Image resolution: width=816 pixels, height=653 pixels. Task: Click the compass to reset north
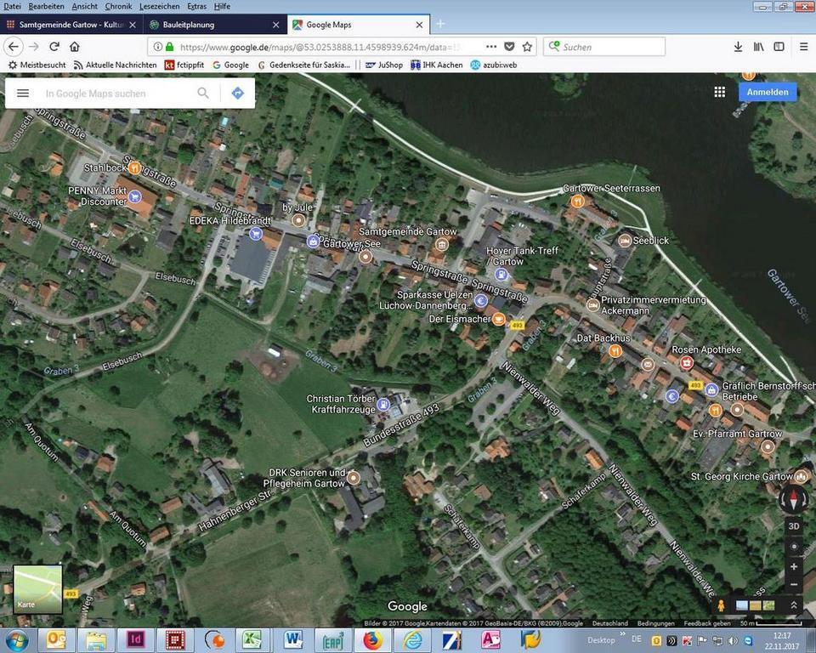tap(794, 500)
